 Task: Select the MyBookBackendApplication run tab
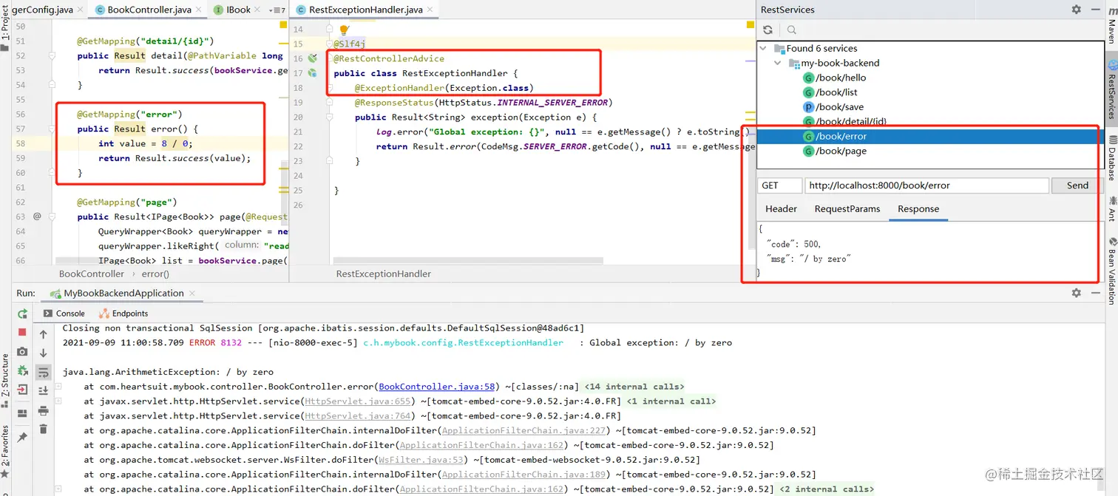click(123, 293)
